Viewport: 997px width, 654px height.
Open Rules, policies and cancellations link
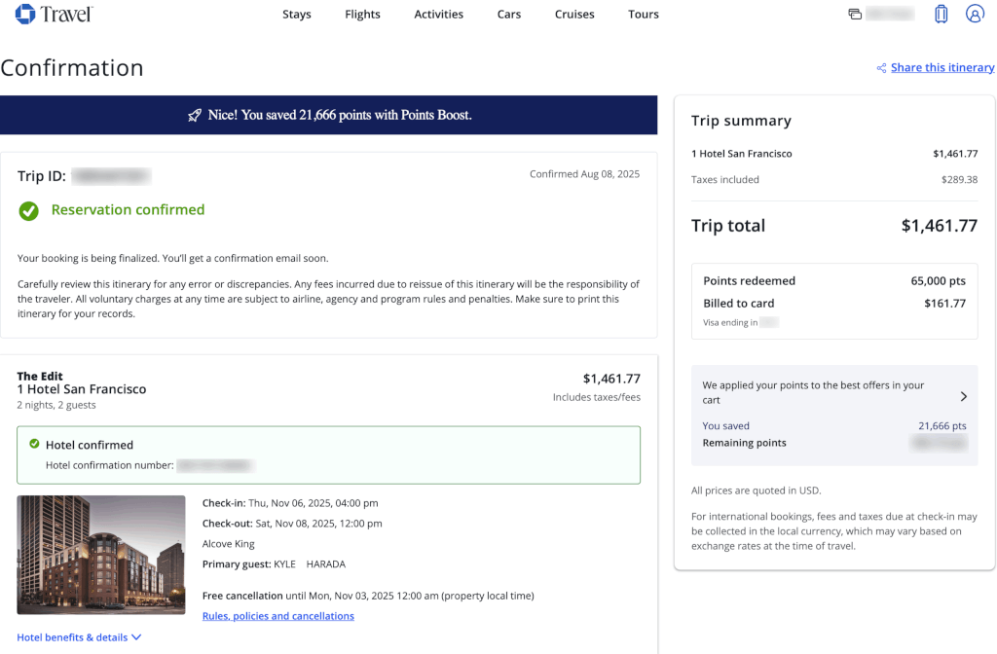coord(278,616)
